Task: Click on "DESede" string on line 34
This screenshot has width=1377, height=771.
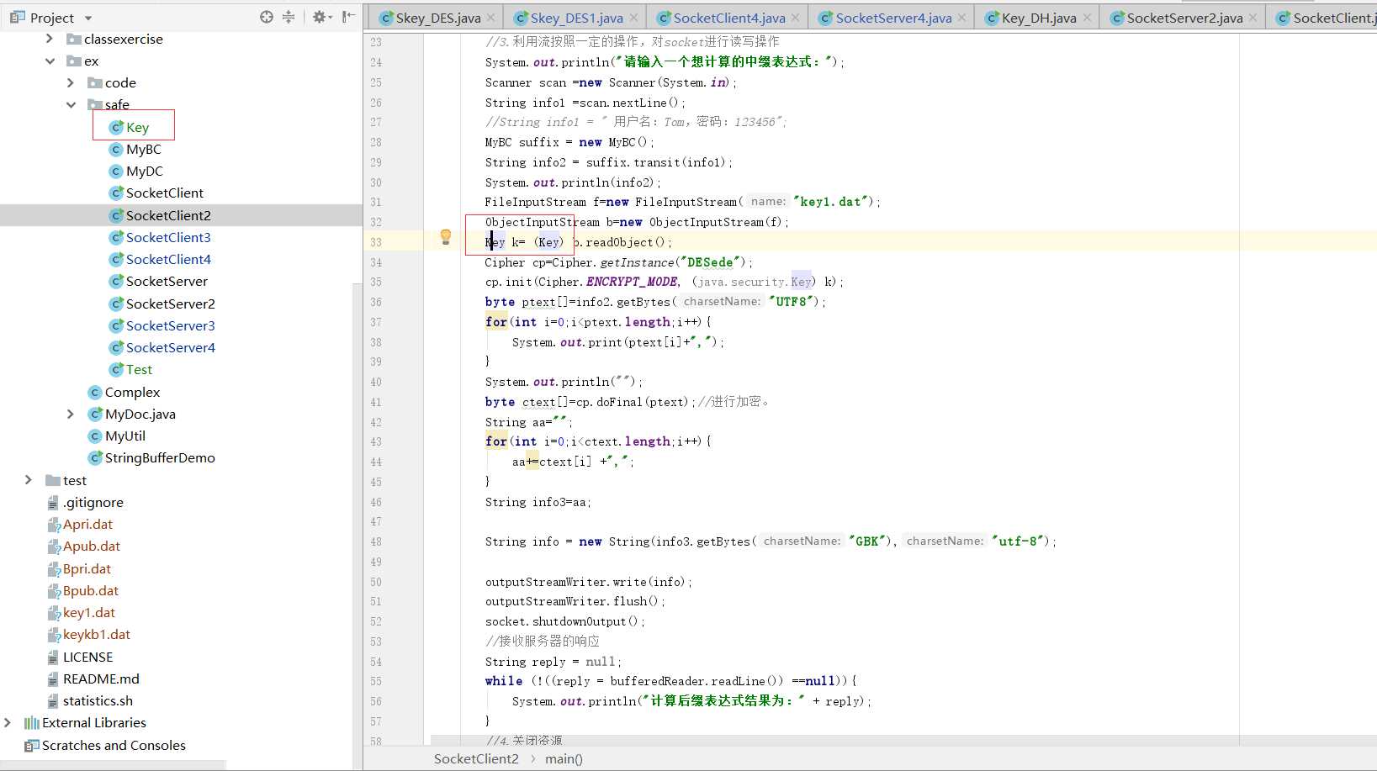Action: 711,262
